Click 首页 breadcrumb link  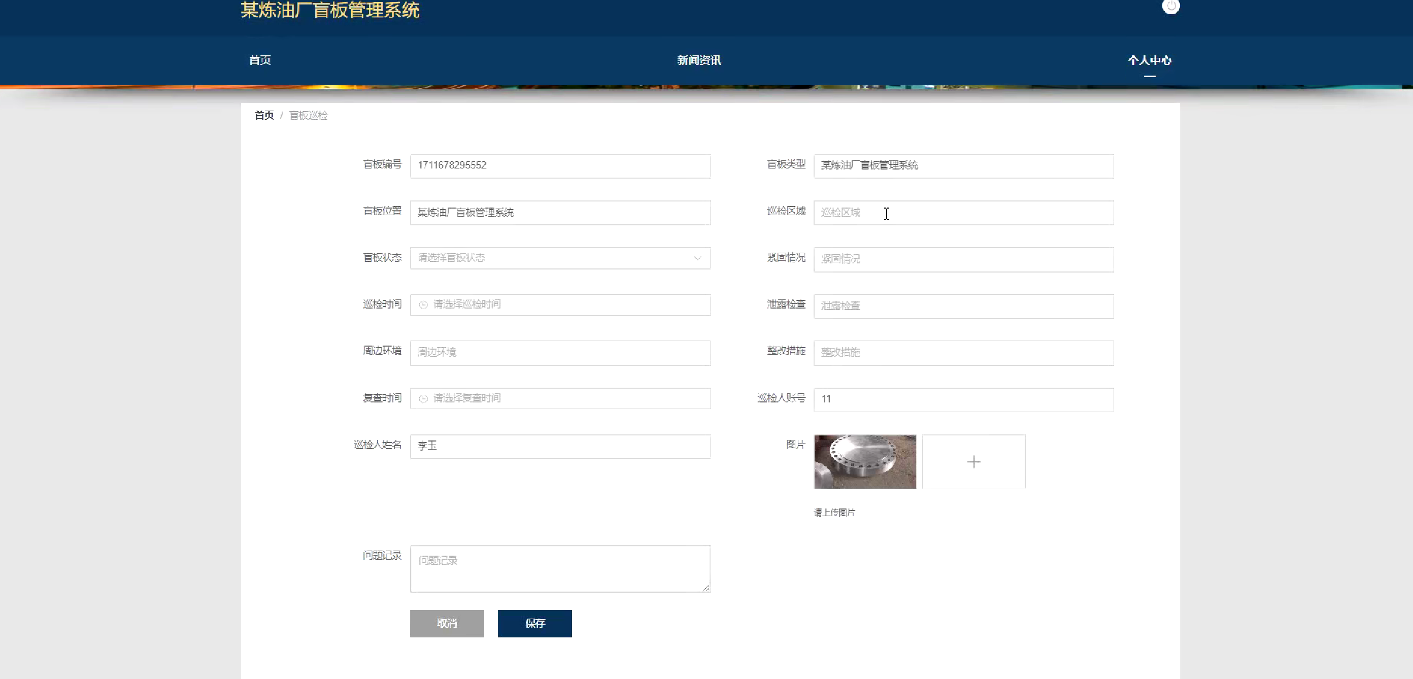click(264, 115)
